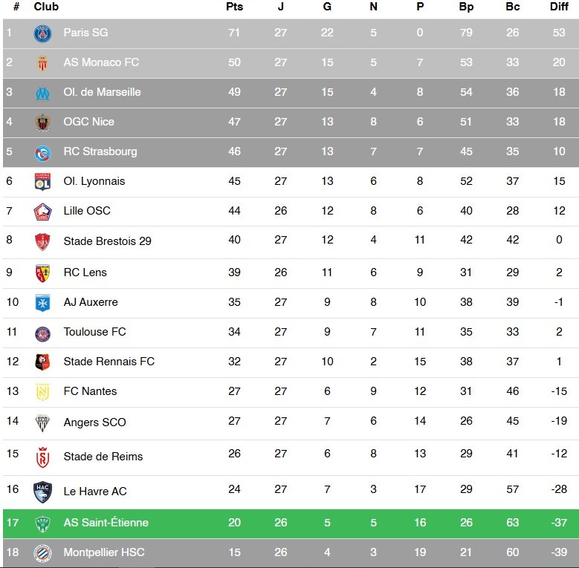
Task: Open the Toulouse FC team link
Action: point(94,332)
